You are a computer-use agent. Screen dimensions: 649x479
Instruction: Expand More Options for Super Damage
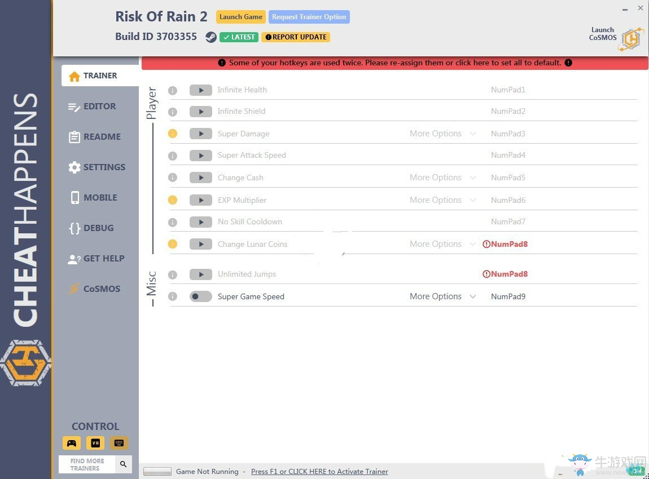[x=442, y=134]
